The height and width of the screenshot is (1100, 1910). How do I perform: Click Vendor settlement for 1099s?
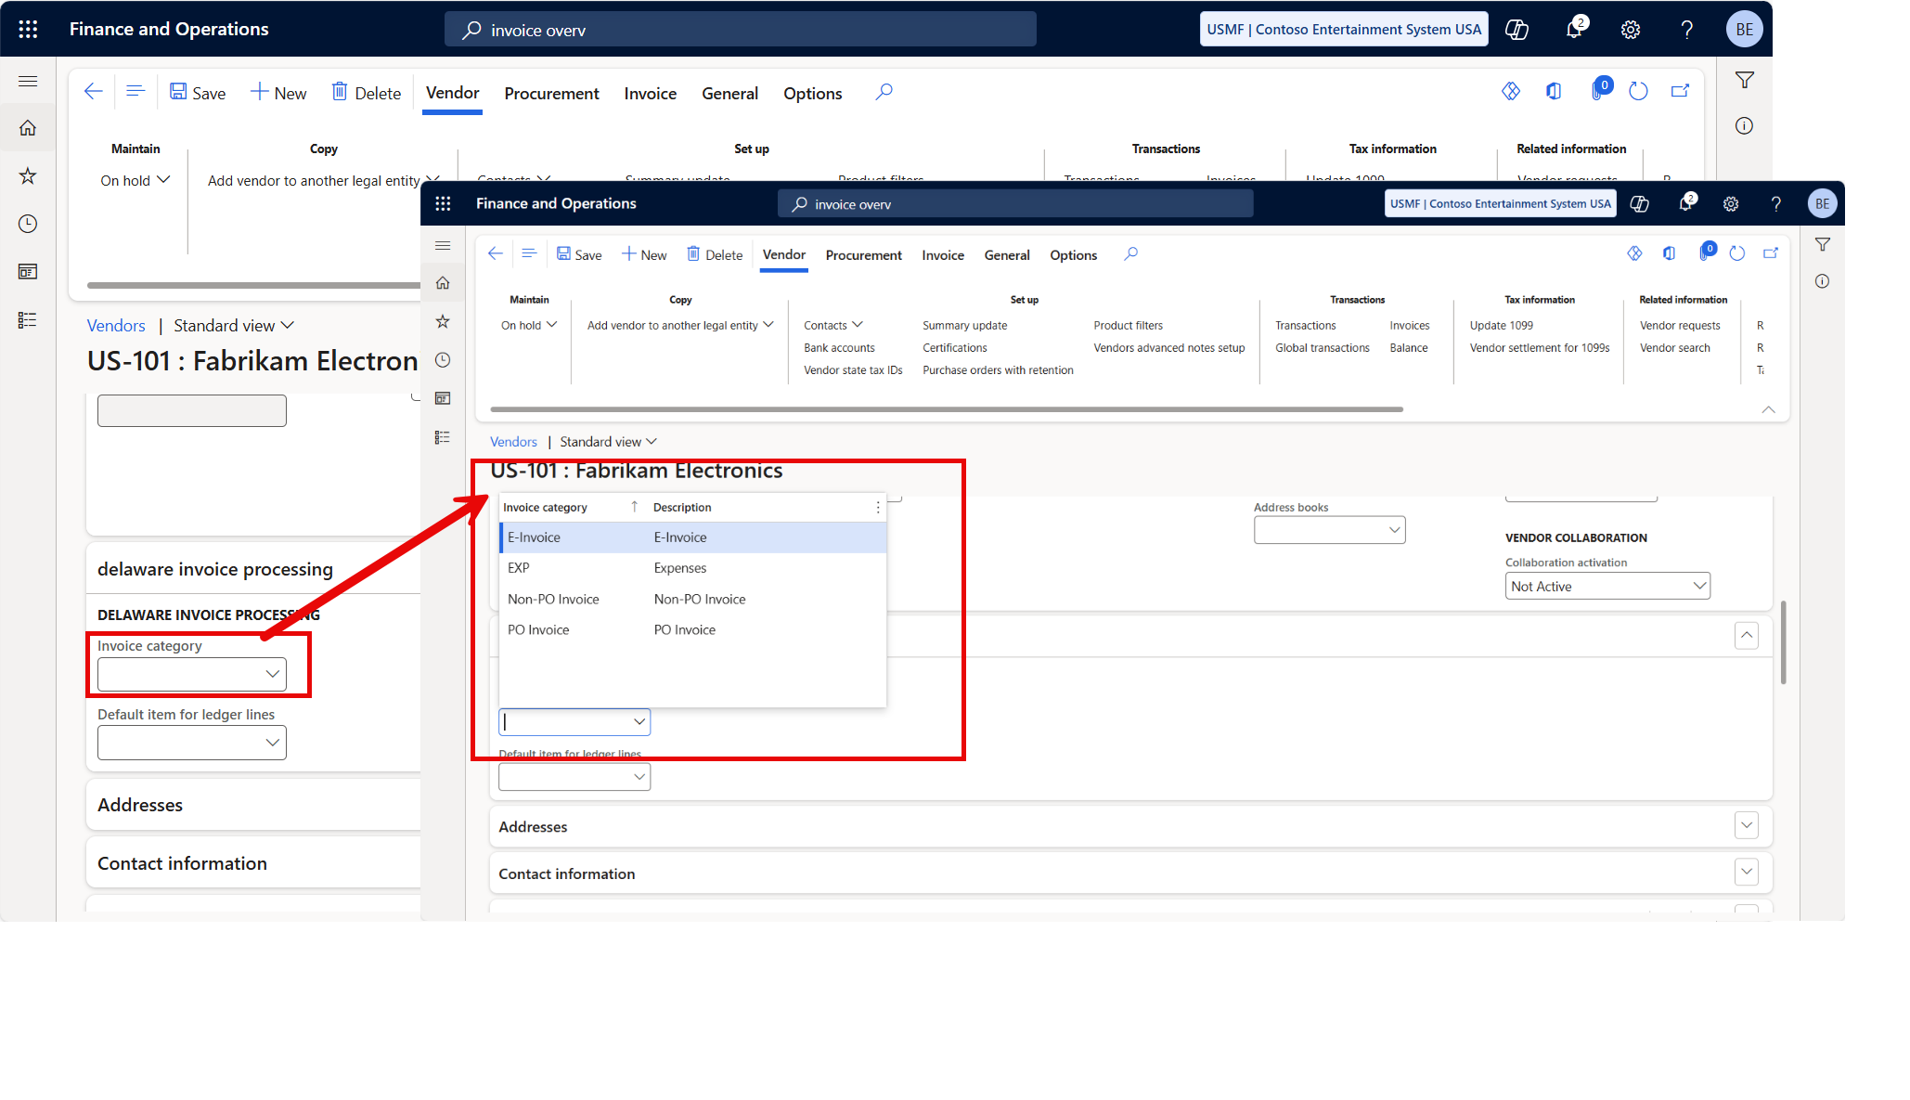[1540, 348]
